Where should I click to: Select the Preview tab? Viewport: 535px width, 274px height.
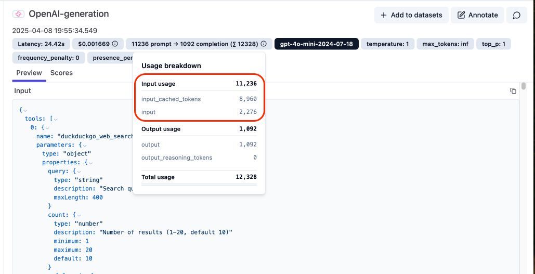coord(29,73)
